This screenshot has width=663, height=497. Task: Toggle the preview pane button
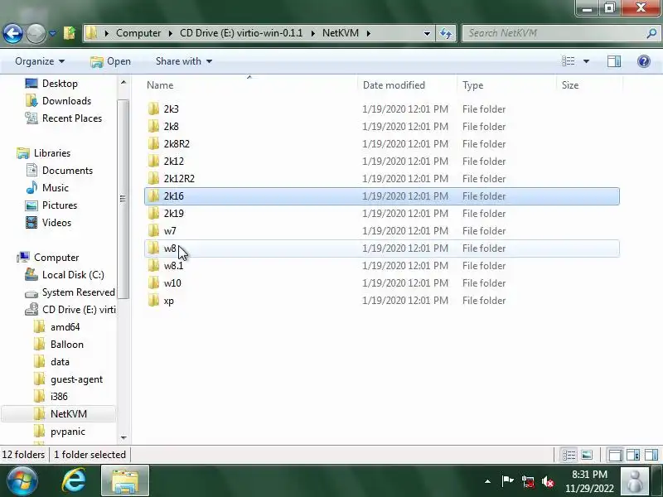614,61
